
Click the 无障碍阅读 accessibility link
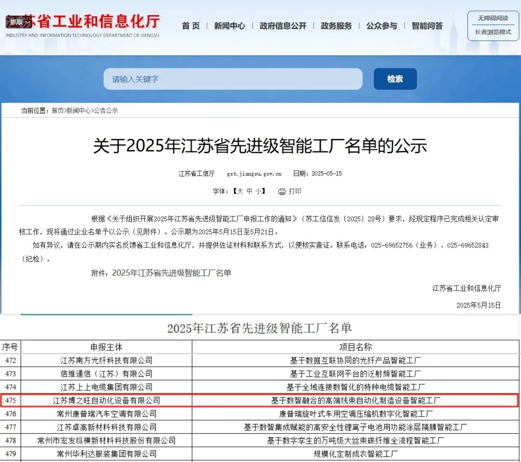tap(493, 18)
